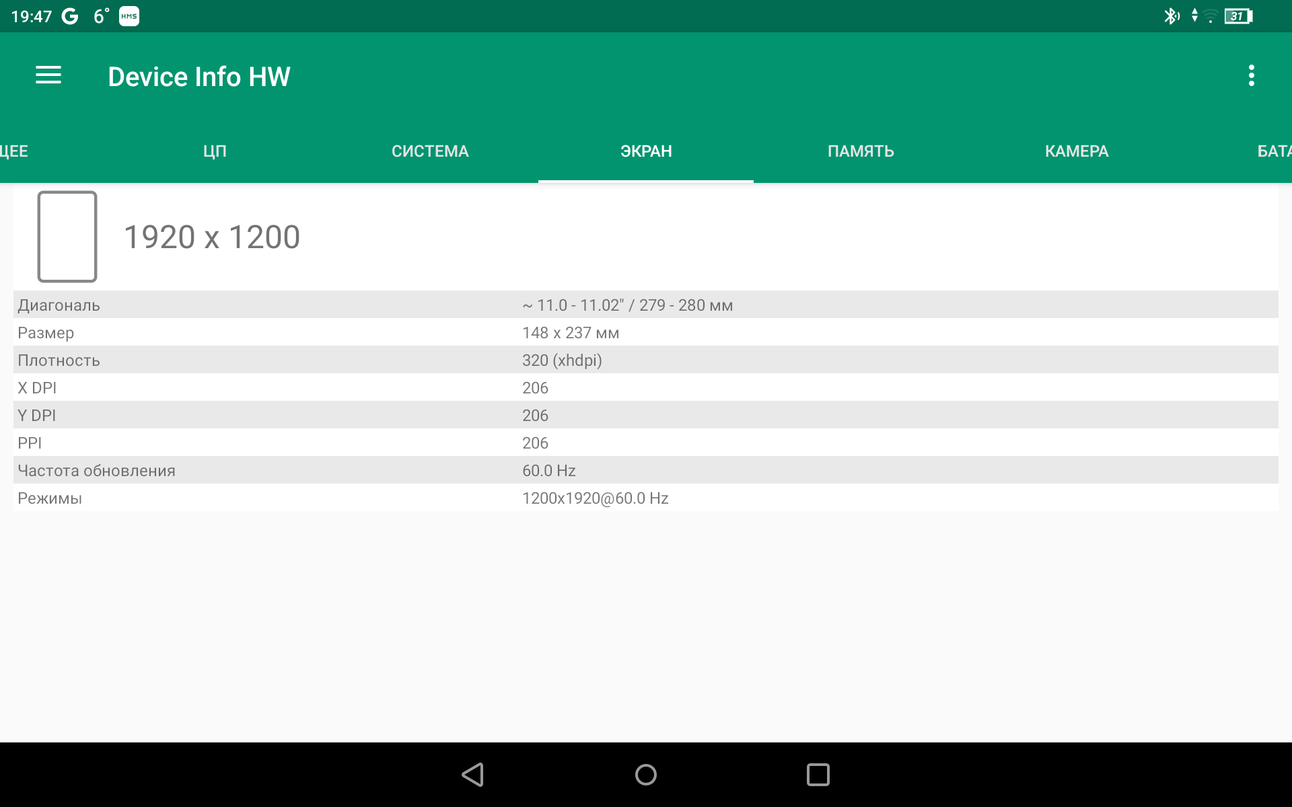
Task: Switch to the ЦП tab
Action: click(215, 151)
